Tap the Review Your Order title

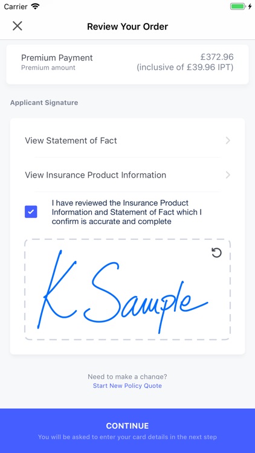pyautogui.click(x=127, y=27)
